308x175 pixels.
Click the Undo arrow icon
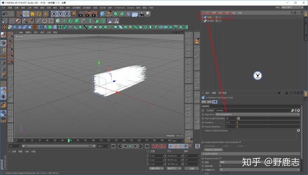(5, 14)
